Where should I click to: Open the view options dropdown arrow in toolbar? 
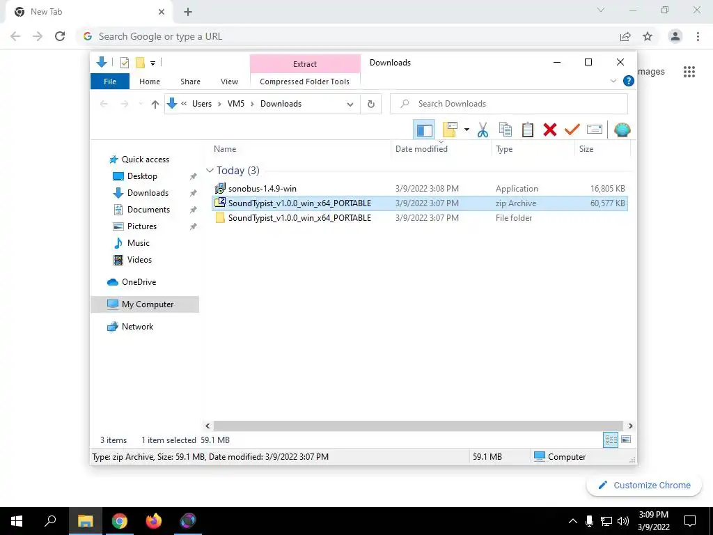click(467, 130)
